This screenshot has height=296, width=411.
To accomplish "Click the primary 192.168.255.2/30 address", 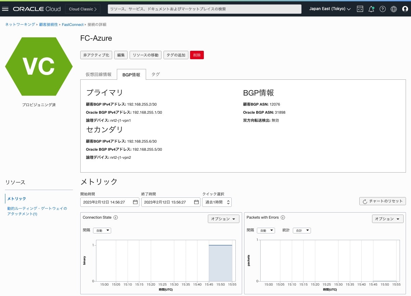I will (x=142, y=104).
